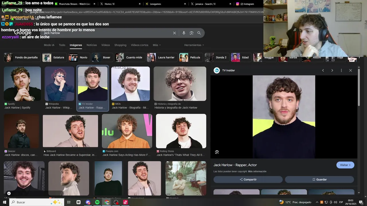Select the Imágenes tab
Image resolution: width=367 pixels, height=206 pixels.
pyautogui.click(x=76, y=45)
